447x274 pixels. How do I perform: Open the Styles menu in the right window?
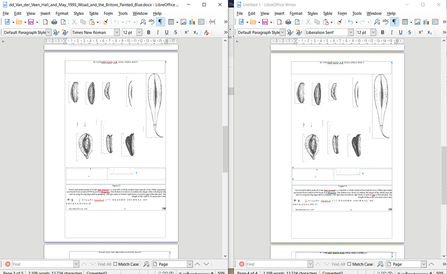click(x=313, y=13)
